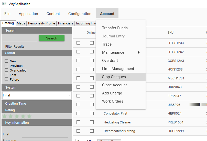207x141 pixels.
Task: Select Transfer Funds menu entry
Action: pyautogui.click(x=115, y=28)
